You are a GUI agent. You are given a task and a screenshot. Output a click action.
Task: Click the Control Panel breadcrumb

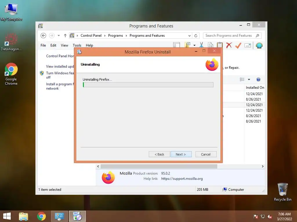click(91, 36)
